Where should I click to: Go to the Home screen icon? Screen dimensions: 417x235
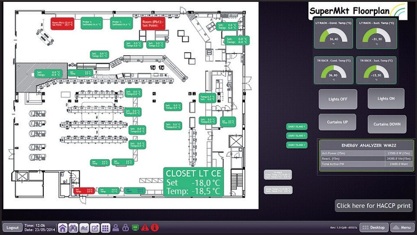[63, 227]
